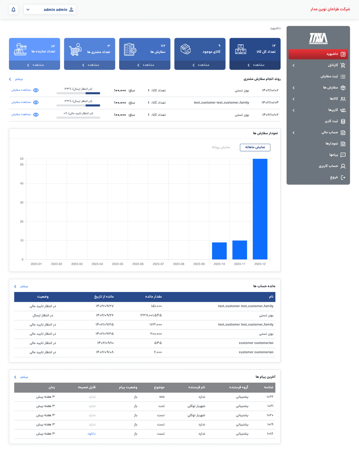Click شرکت طراحان نوین مدار company title
The height and width of the screenshot is (449, 359).
(x=330, y=9)
